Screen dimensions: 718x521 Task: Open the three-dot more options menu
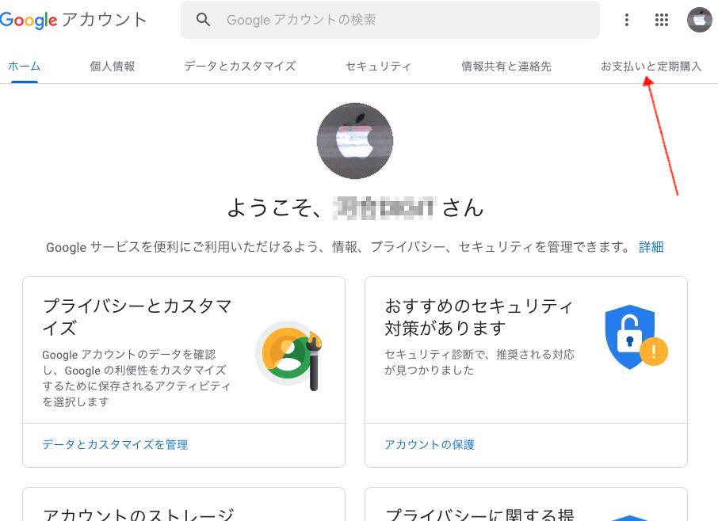626,20
